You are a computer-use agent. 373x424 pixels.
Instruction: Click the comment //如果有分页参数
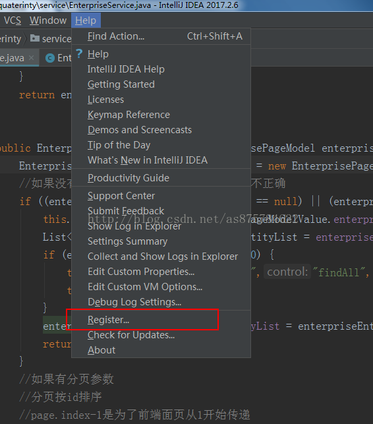pos(67,379)
